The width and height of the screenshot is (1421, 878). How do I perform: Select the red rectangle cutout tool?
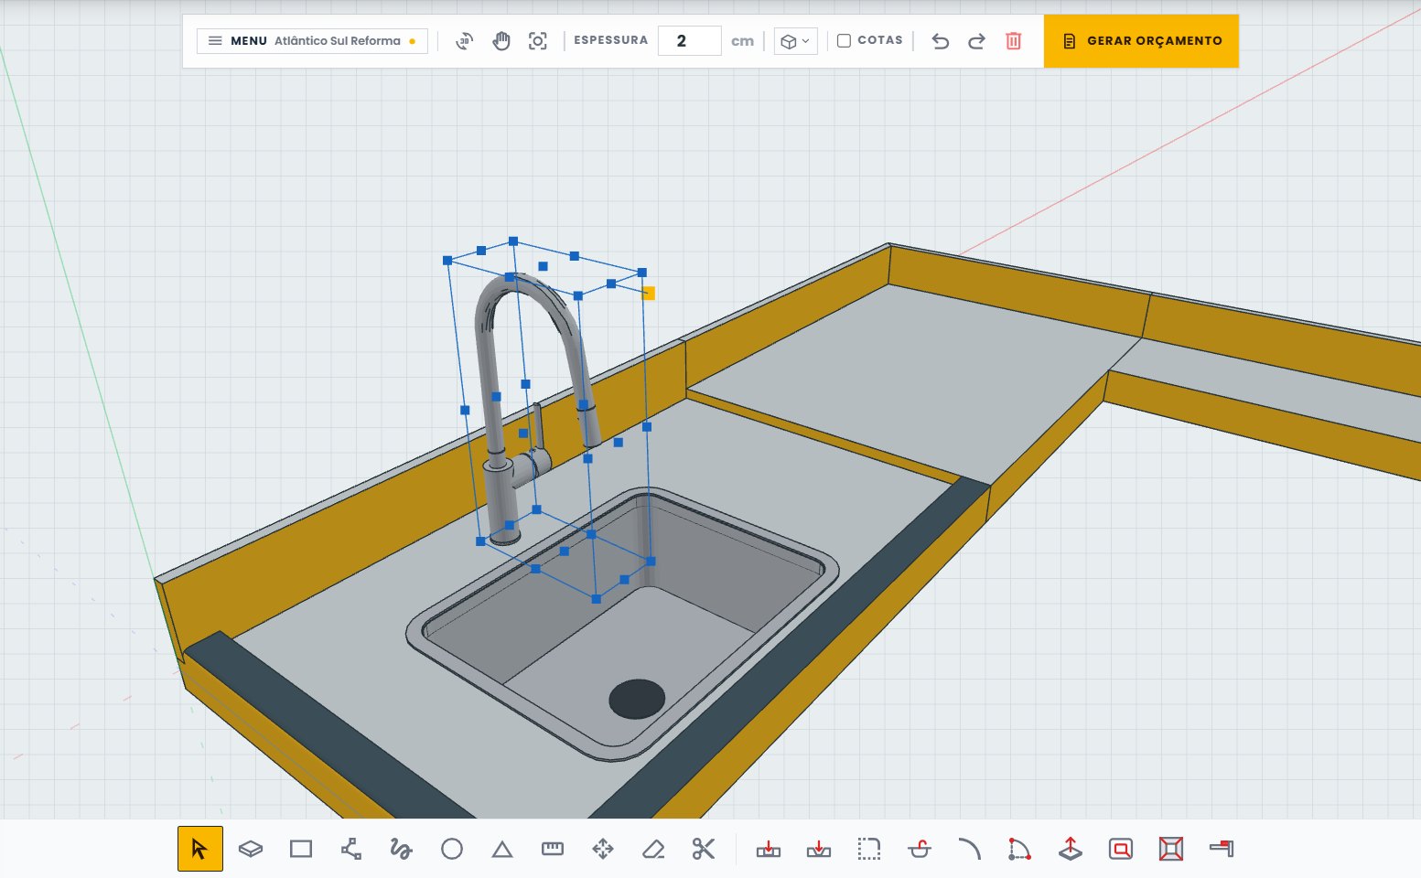1121,849
